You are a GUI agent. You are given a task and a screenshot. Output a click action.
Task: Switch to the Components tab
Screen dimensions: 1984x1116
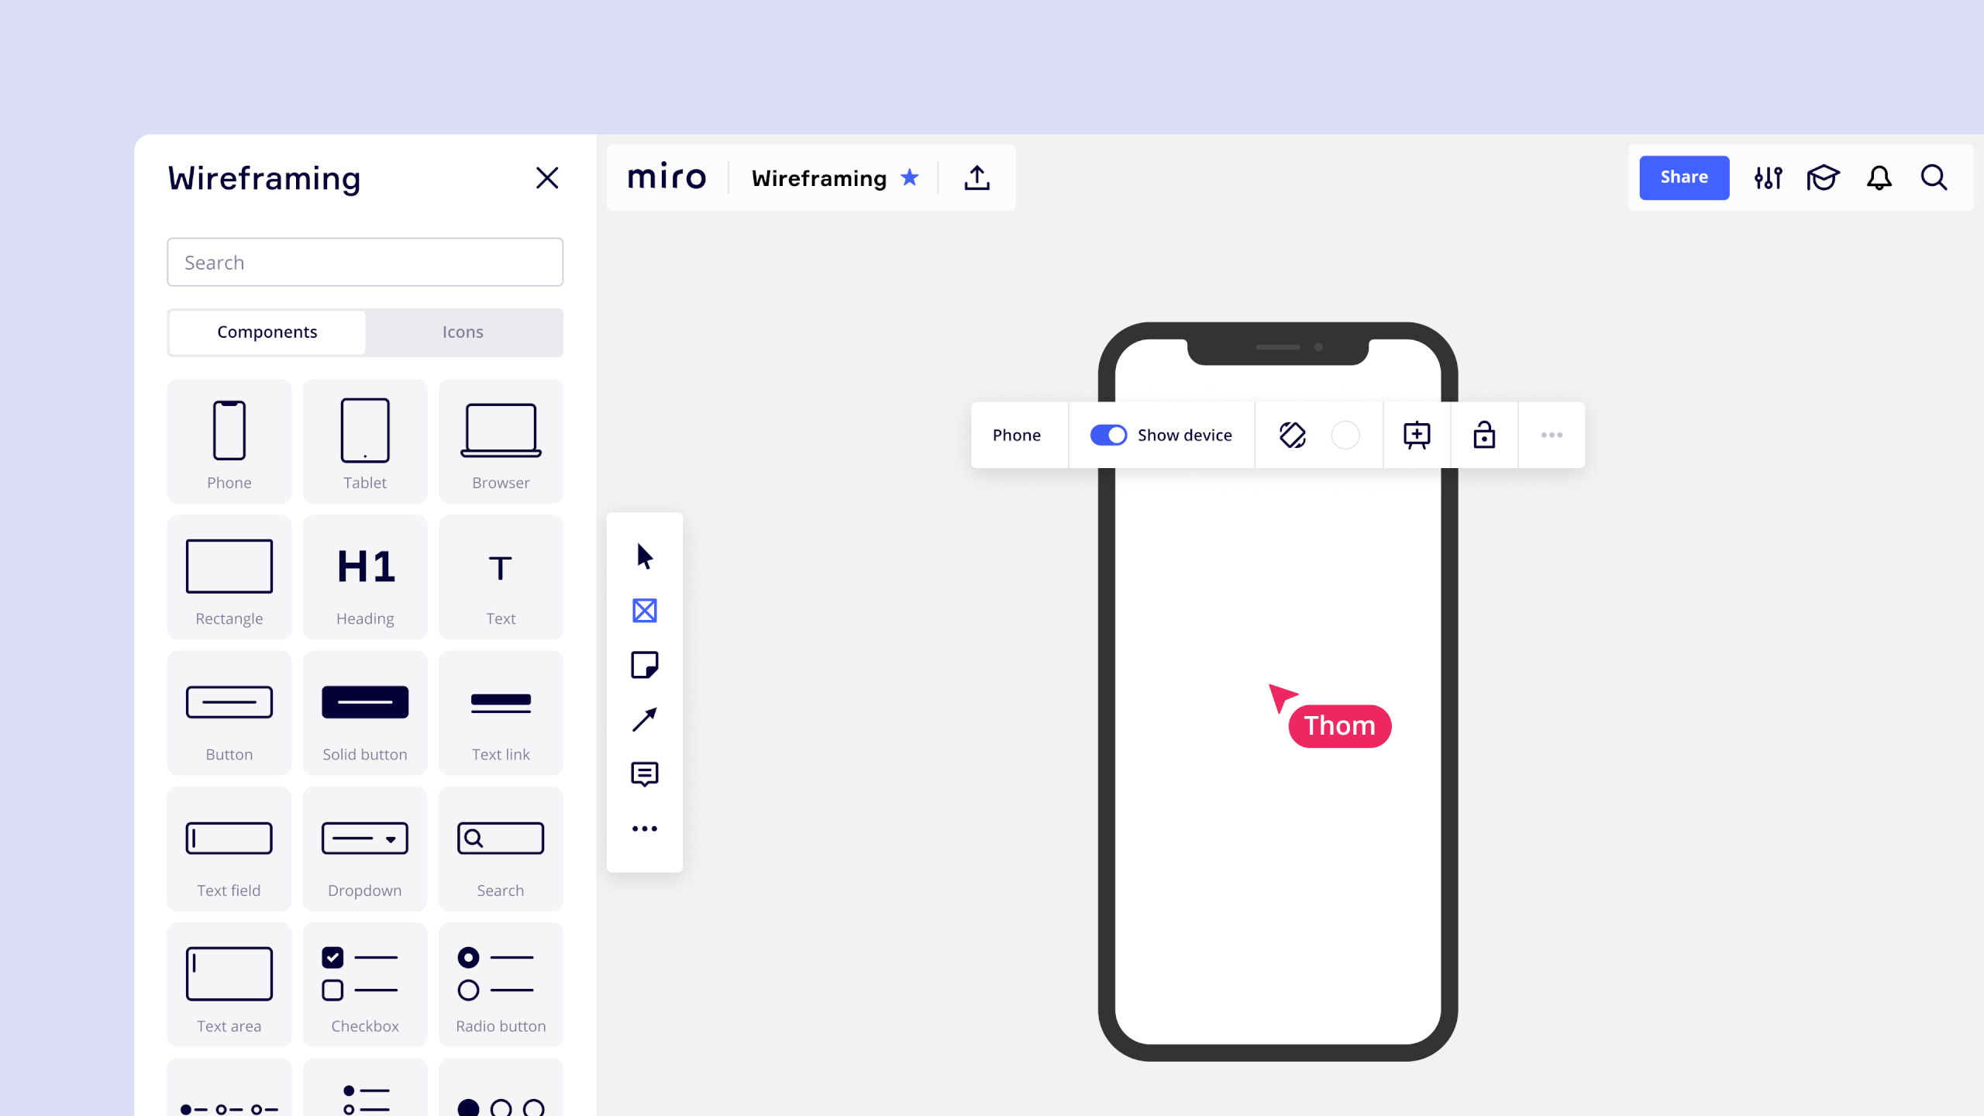[267, 332]
